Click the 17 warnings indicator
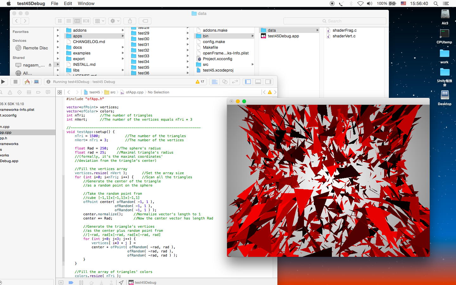The height and width of the screenshot is (285, 456). (x=200, y=82)
